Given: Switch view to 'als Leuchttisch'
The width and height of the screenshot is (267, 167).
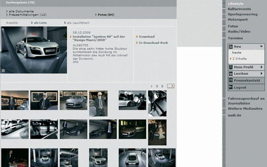Looking at the screenshot, I should click(x=78, y=23).
